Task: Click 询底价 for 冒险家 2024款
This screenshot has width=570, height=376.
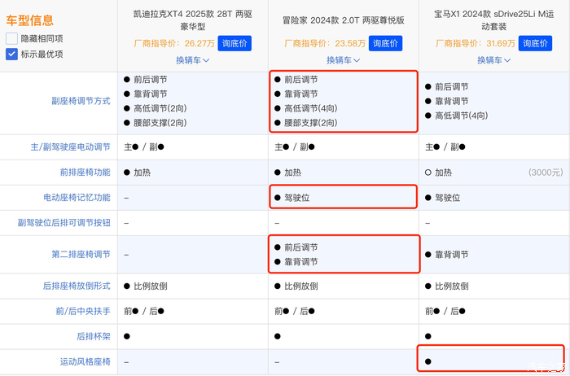Action: point(386,43)
